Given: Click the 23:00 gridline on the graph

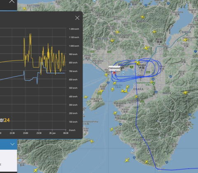Looking at the screenshot, I should pos(25,79).
